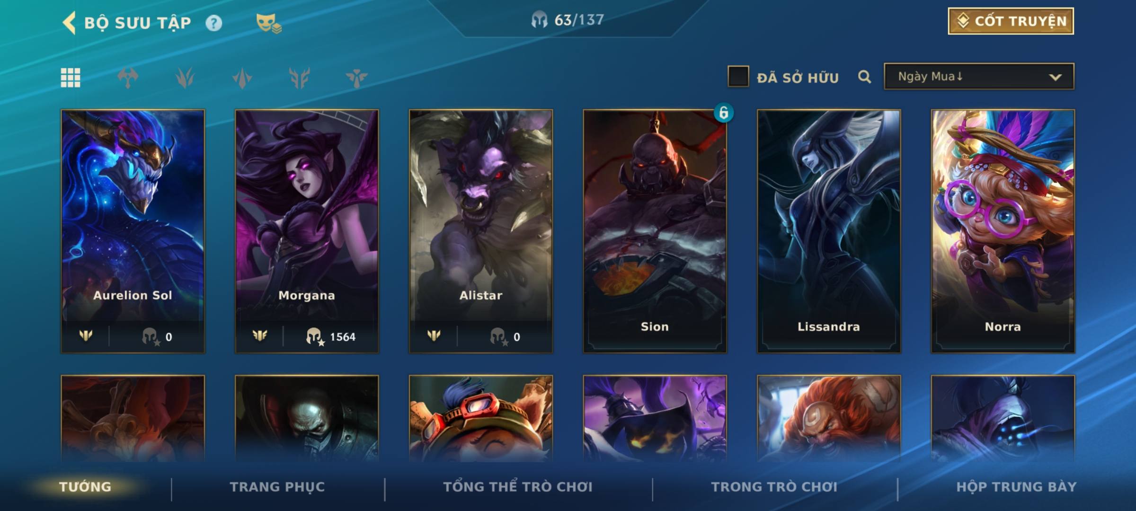The width and height of the screenshot is (1136, 511).
Task: Open the Morgana champion card
Action: point(307,231)
